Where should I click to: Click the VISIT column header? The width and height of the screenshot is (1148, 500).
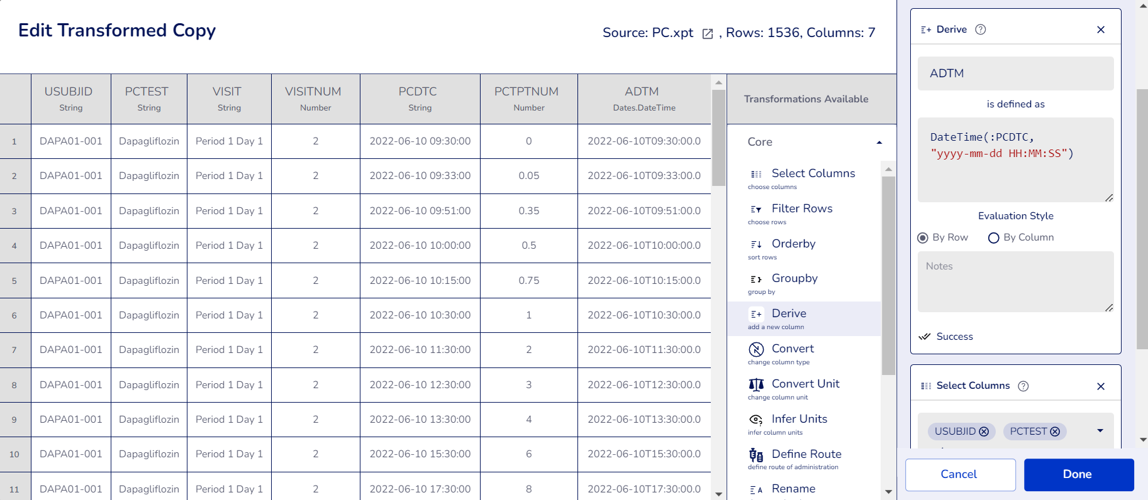tap(229, 99)
